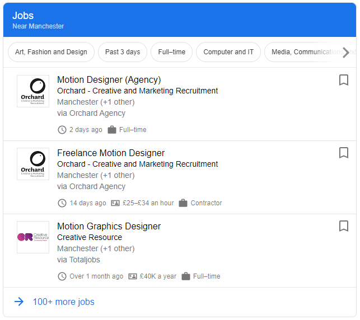Open the Motion Graphics Designer listing title
The width and height of the screenshot is (360, 320).
(109, 227)
